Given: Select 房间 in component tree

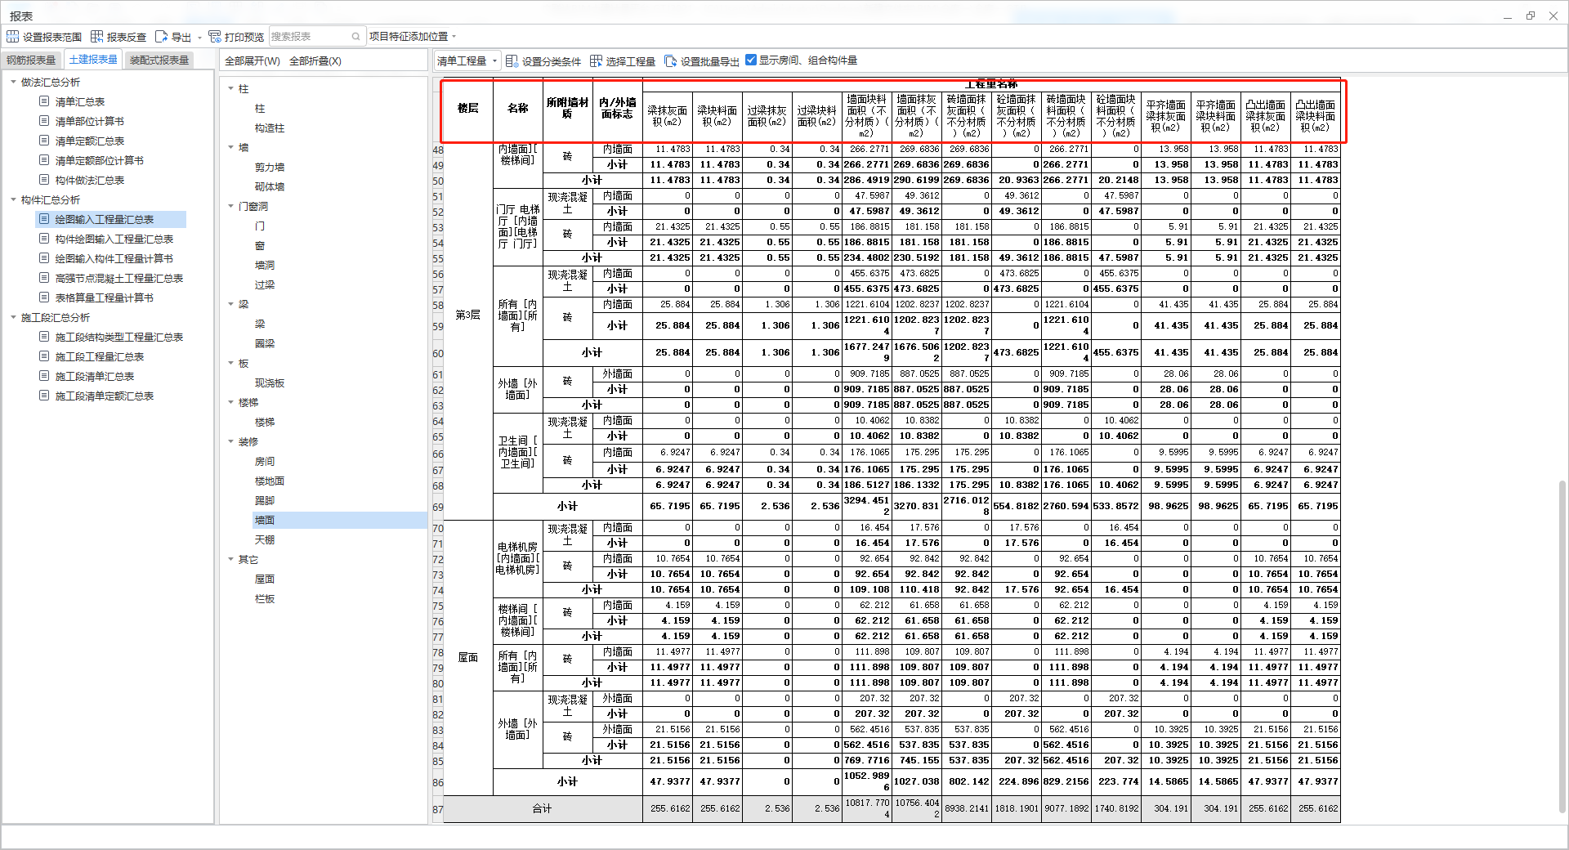Looking at the screenshot, I should pyautogui.click(x=265, y=461).
